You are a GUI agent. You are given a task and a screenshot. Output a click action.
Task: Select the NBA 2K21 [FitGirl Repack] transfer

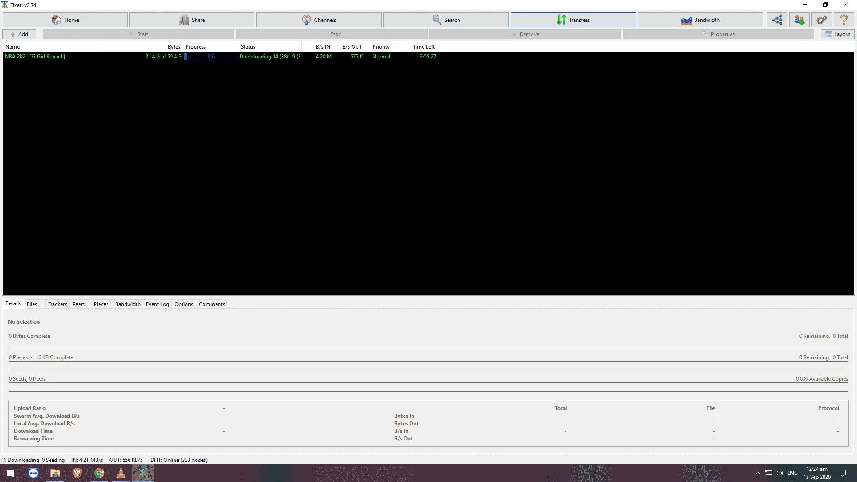coord(35,57)
